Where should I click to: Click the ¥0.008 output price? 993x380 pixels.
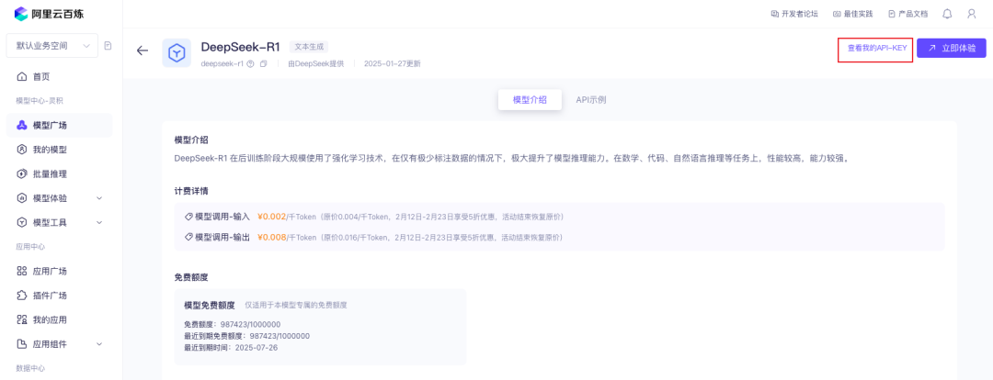click(271, 238)
